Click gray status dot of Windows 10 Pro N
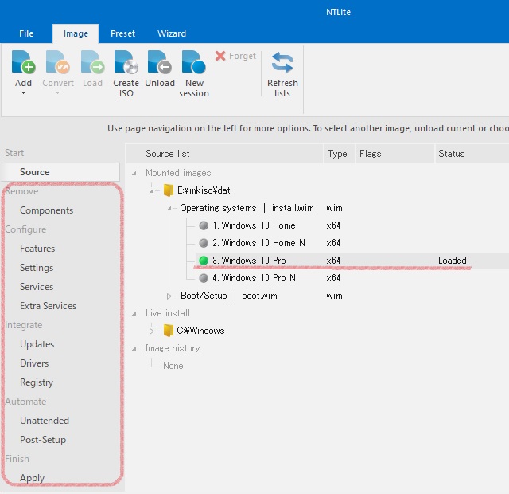 click(204, 278)
